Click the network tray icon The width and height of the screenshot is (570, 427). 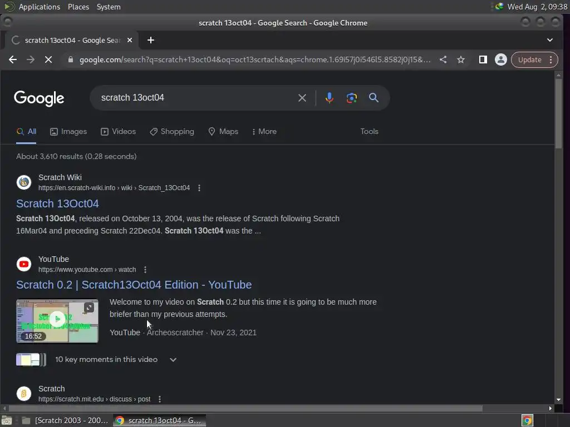[x=499, y=7]
